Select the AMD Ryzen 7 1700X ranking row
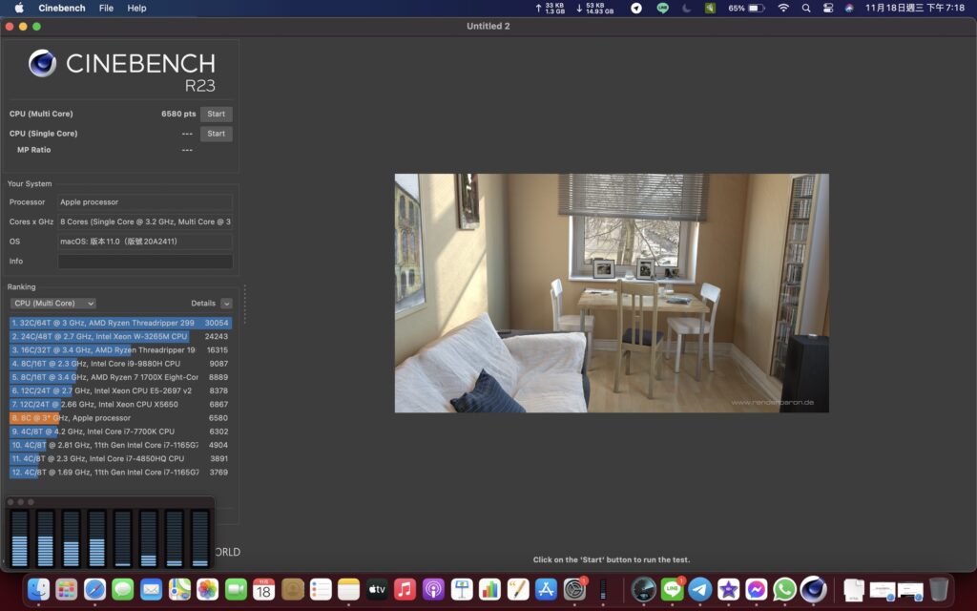977x611 pixels. click(120, 377)
